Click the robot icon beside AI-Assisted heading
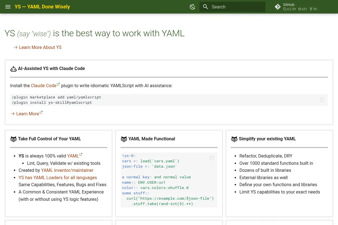This screenshot has width=338, height=225. [x=14, y=69]
